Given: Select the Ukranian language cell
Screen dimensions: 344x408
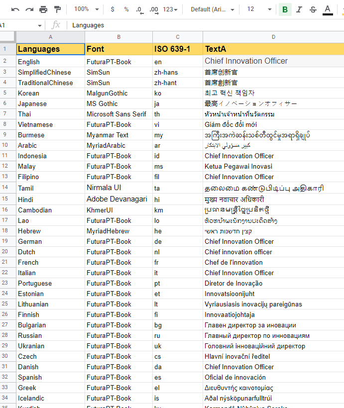Looking at the screenshot, I should tap(50, 346).
